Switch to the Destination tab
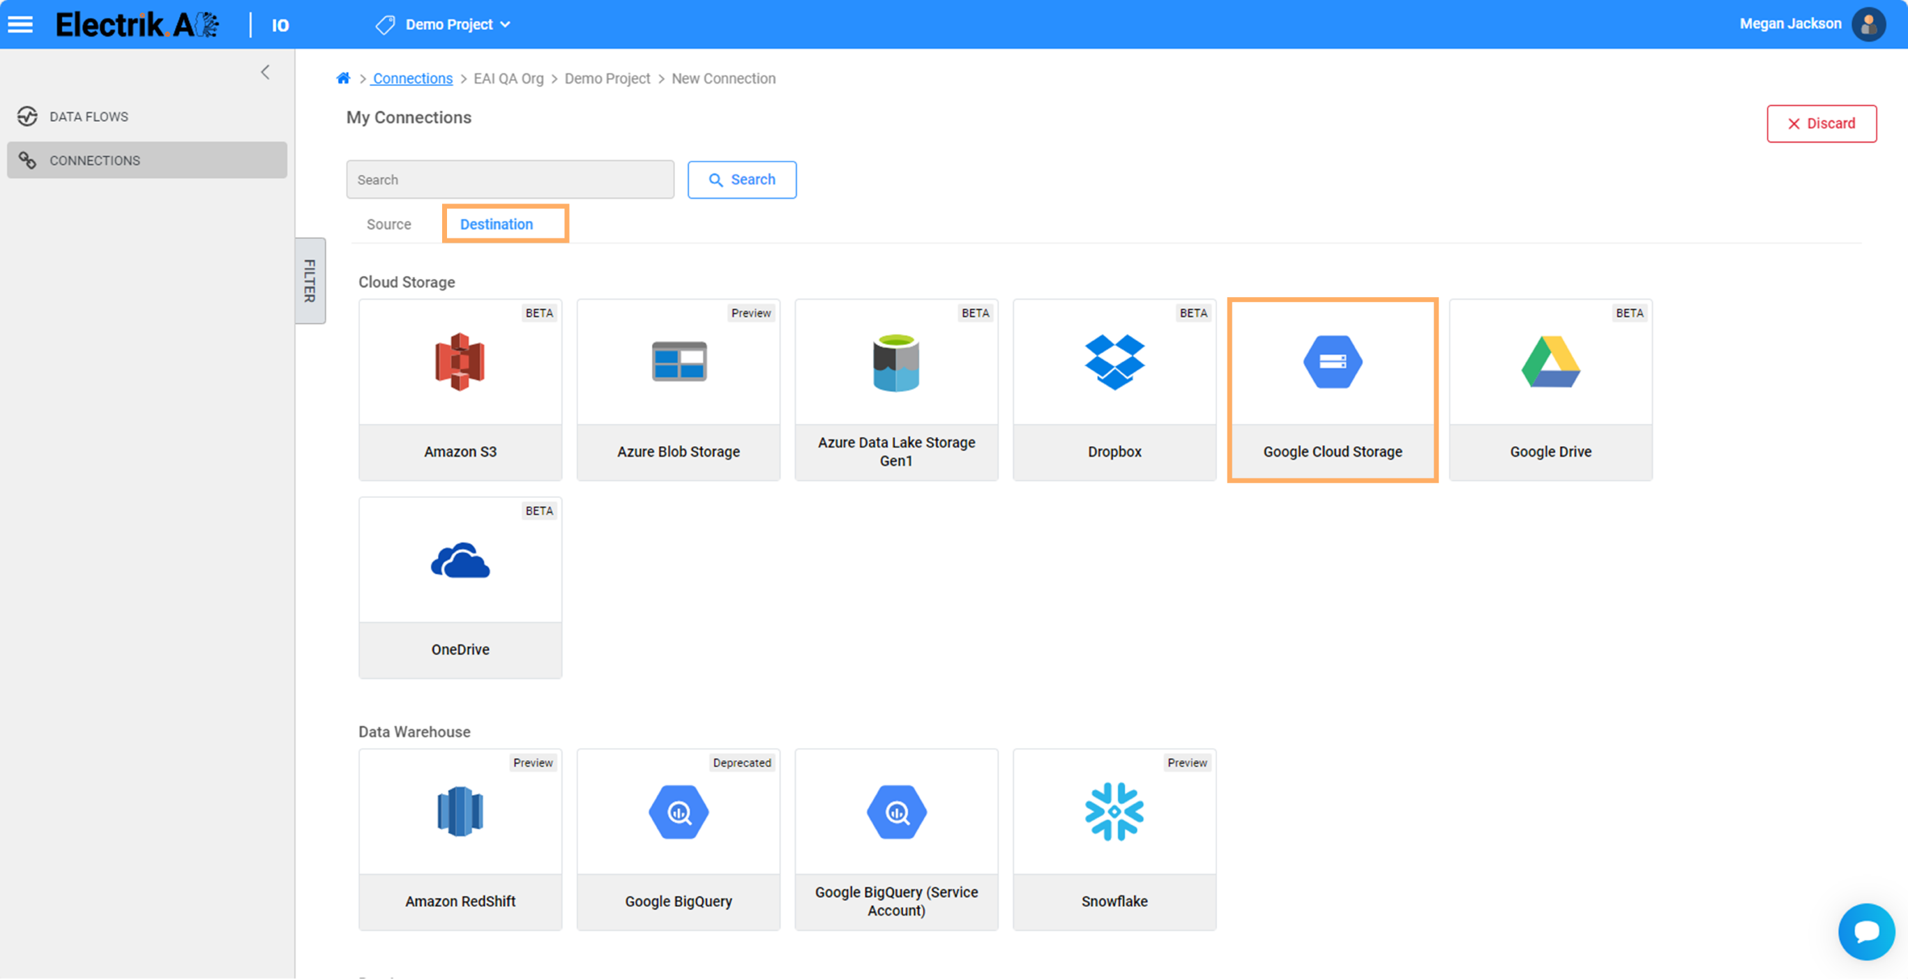Image resolution: width=1908 pixels, height=979 pixels. coord(497,225)
